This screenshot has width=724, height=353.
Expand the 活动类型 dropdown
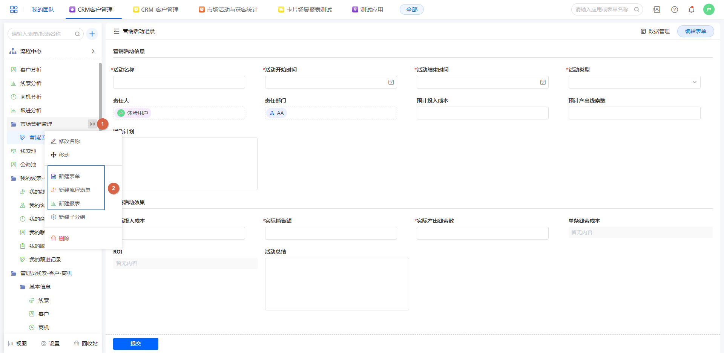coord(694,82)
